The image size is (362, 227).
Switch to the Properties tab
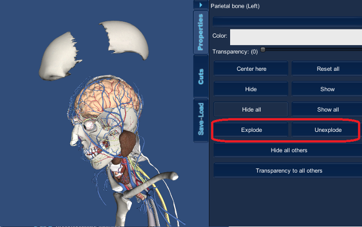(x=201, y=33)
